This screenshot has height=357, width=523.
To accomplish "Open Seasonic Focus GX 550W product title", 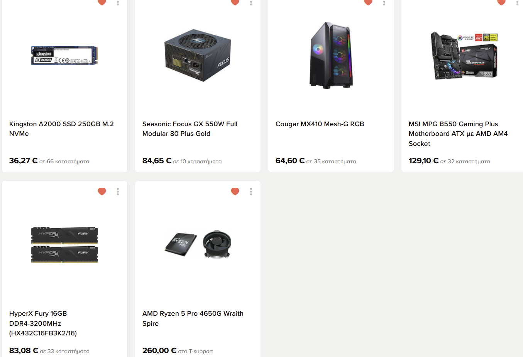I will 190,129.
